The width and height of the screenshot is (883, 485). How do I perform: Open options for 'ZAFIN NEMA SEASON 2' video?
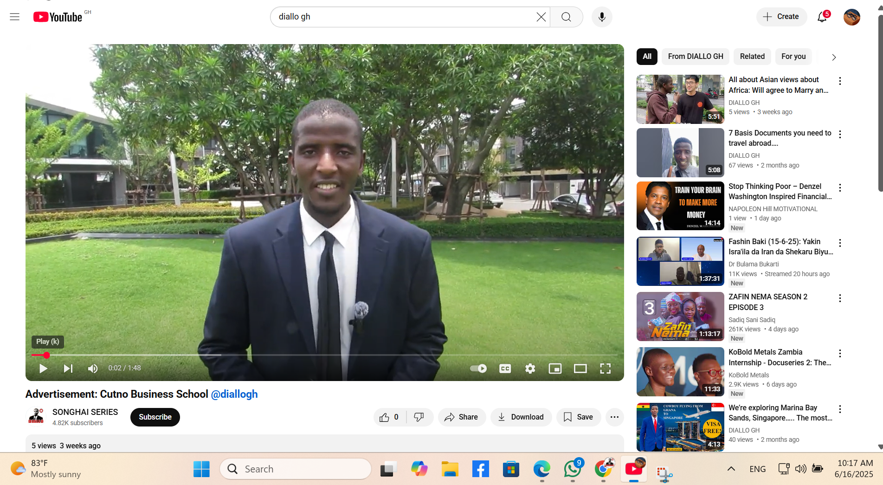[840, 298]
